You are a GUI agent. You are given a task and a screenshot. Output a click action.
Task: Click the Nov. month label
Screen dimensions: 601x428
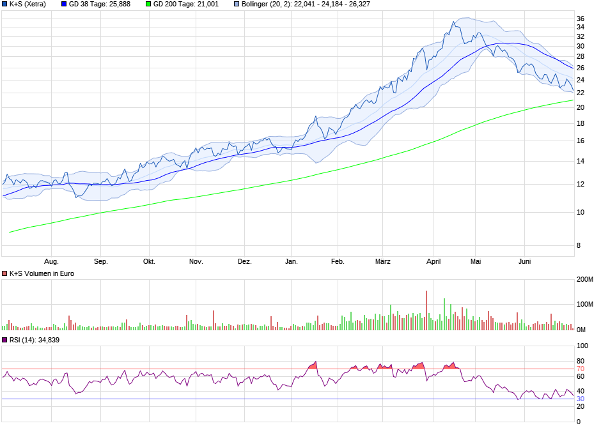click(x=196, y=261)
